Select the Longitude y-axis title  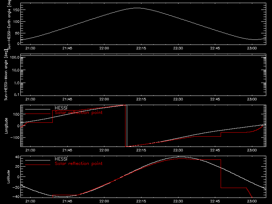(x=6, y=126)
